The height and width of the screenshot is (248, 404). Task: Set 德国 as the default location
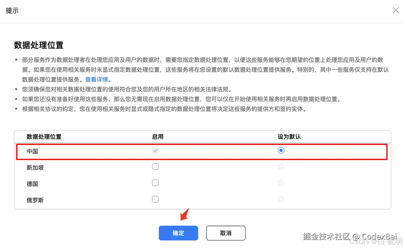[x=281, y=183]
